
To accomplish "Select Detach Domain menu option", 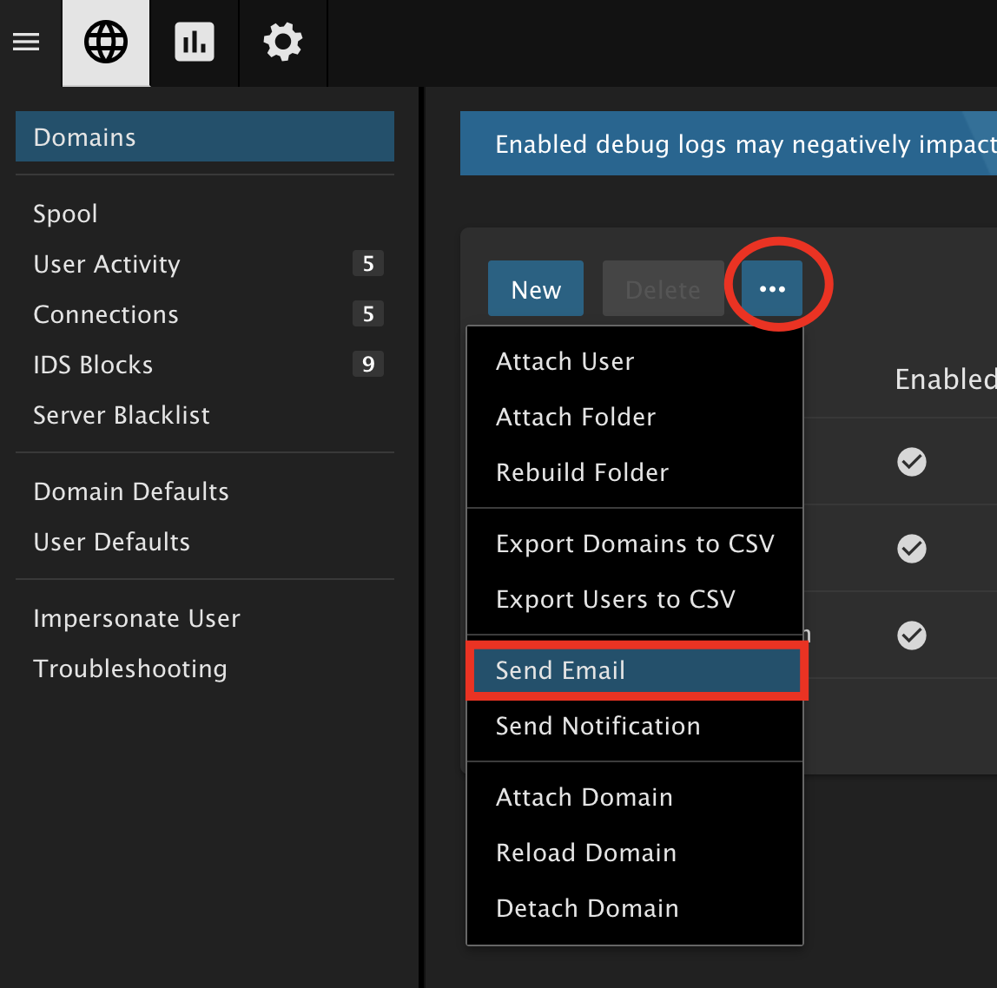I will (587, 908).
